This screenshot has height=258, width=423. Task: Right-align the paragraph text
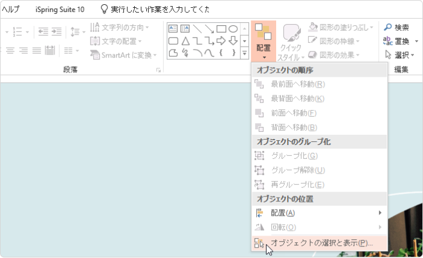(24, 51)
